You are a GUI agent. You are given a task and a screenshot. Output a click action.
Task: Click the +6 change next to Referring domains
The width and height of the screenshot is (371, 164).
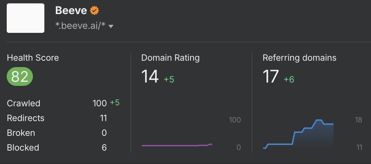pyautogui.click(x=289, y=79)
